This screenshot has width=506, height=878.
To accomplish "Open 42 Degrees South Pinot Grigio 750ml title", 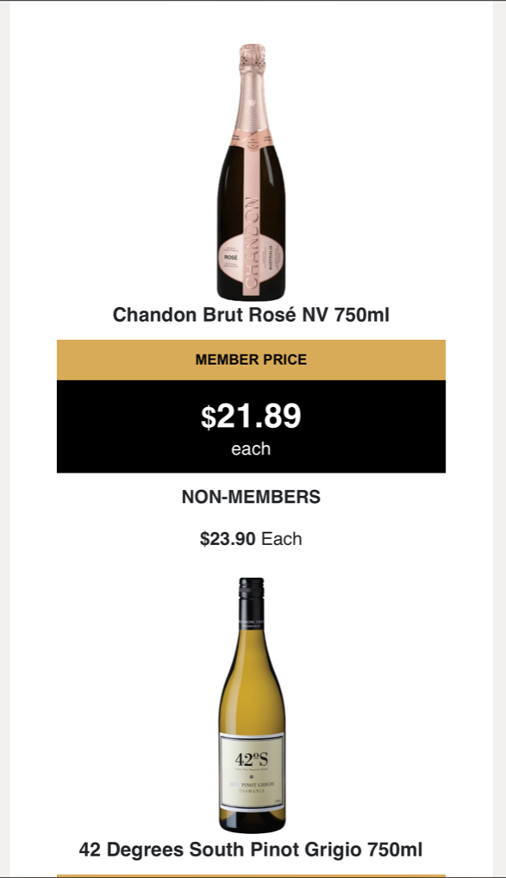I will click(251, 850).
